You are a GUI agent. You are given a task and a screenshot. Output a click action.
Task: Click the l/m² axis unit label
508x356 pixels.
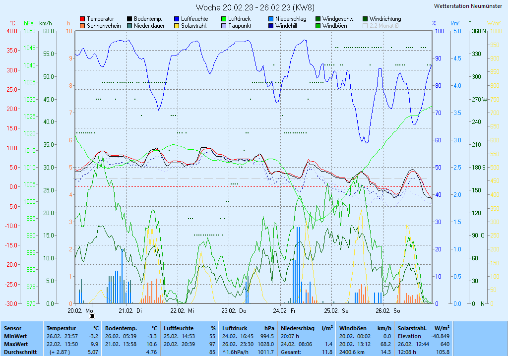point(455,23)
